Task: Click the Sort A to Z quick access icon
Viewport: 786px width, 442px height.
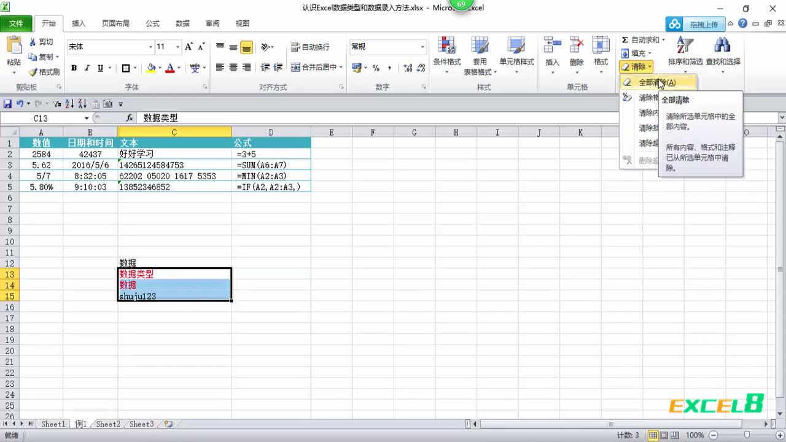Action: click(70, 104)
